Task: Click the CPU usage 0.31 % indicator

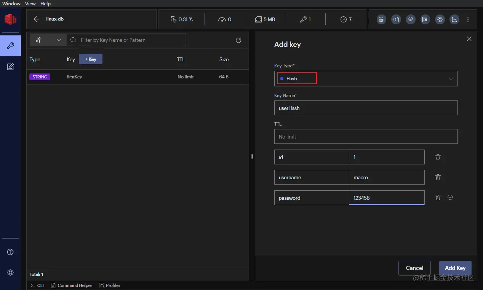Action: [x=181, y=19]
